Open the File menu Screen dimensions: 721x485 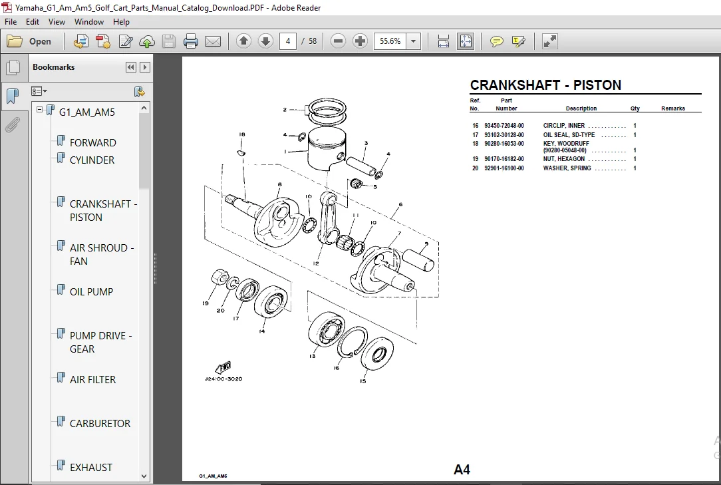[11, 22]
